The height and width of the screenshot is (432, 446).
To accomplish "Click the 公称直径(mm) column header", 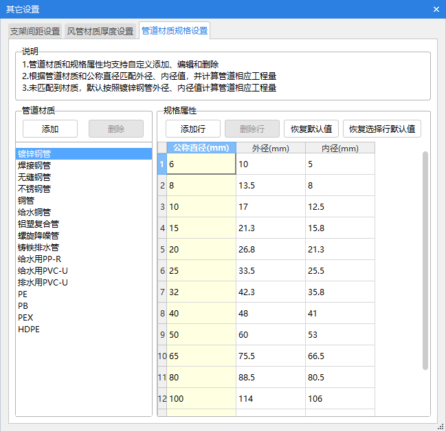I will (x=201, y=148).
